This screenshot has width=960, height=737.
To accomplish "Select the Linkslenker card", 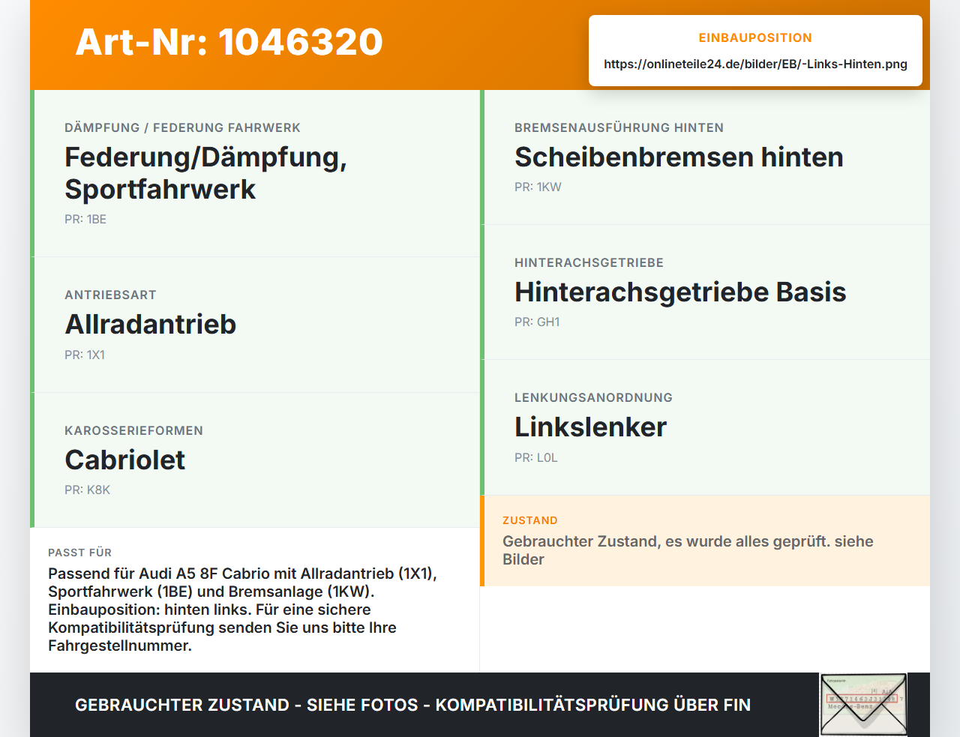I will click(x=705, y=427).
